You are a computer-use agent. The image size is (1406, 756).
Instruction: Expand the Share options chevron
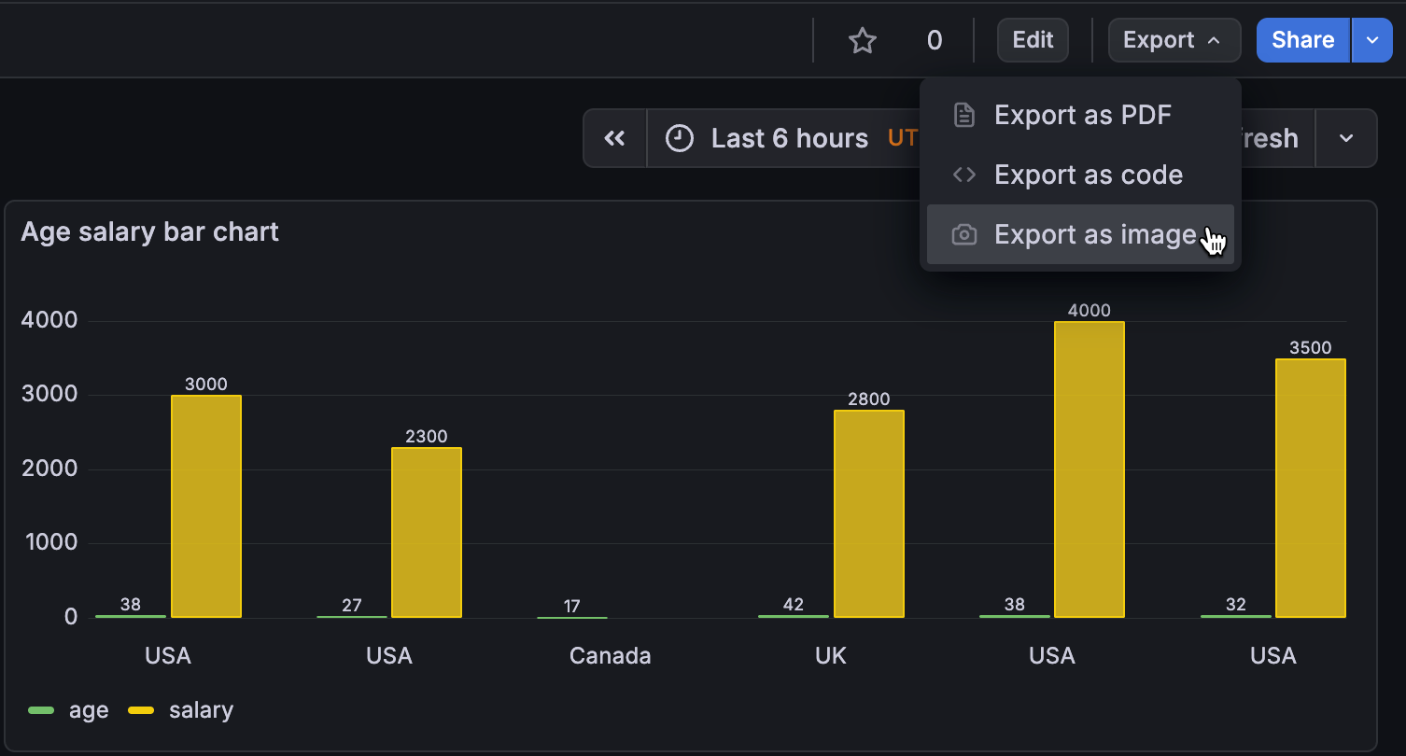(1371, 40)
